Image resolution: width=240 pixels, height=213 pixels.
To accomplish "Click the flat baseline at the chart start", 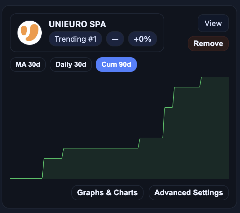I will point(25,178).
